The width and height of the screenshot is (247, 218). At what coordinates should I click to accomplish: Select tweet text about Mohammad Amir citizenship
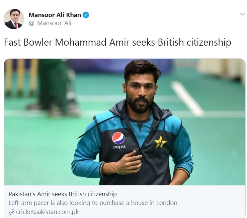click(x=117, y=43)
